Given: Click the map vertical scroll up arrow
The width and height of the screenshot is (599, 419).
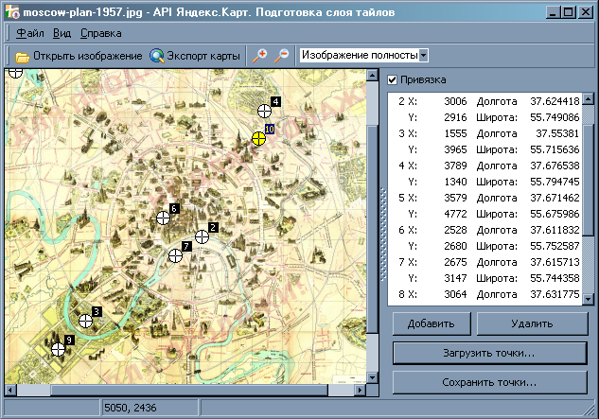Looking at the screenshot, I should pos(373,75).
